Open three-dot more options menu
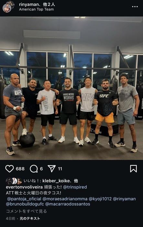Screen dimensions: 143x227 [x=135, y=7]
